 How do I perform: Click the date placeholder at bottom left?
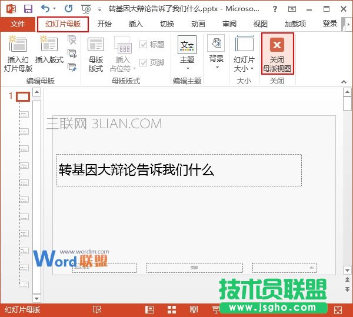point(105,268)
